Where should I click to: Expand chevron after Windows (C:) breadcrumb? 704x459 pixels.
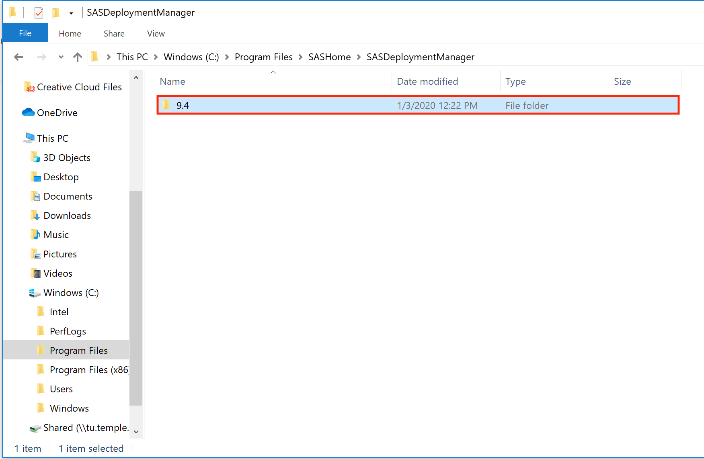(x=227, y=57)
